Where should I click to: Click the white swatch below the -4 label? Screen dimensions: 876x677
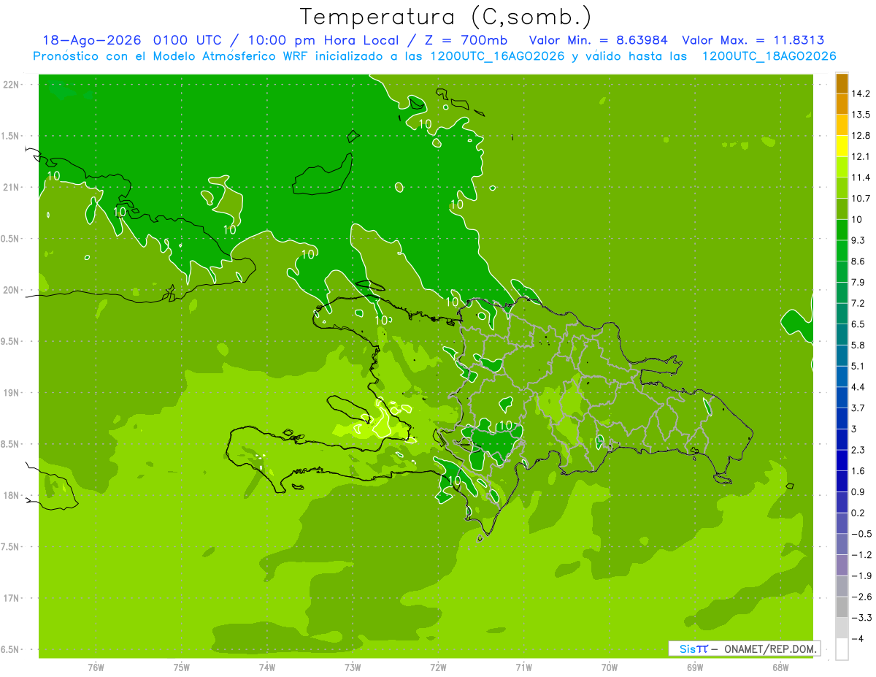(x=842, y=649)
